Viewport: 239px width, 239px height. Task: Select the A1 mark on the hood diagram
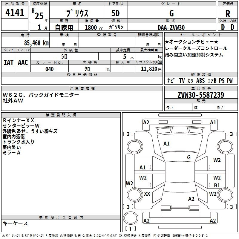pyautogui.click(x=166, y=143)
